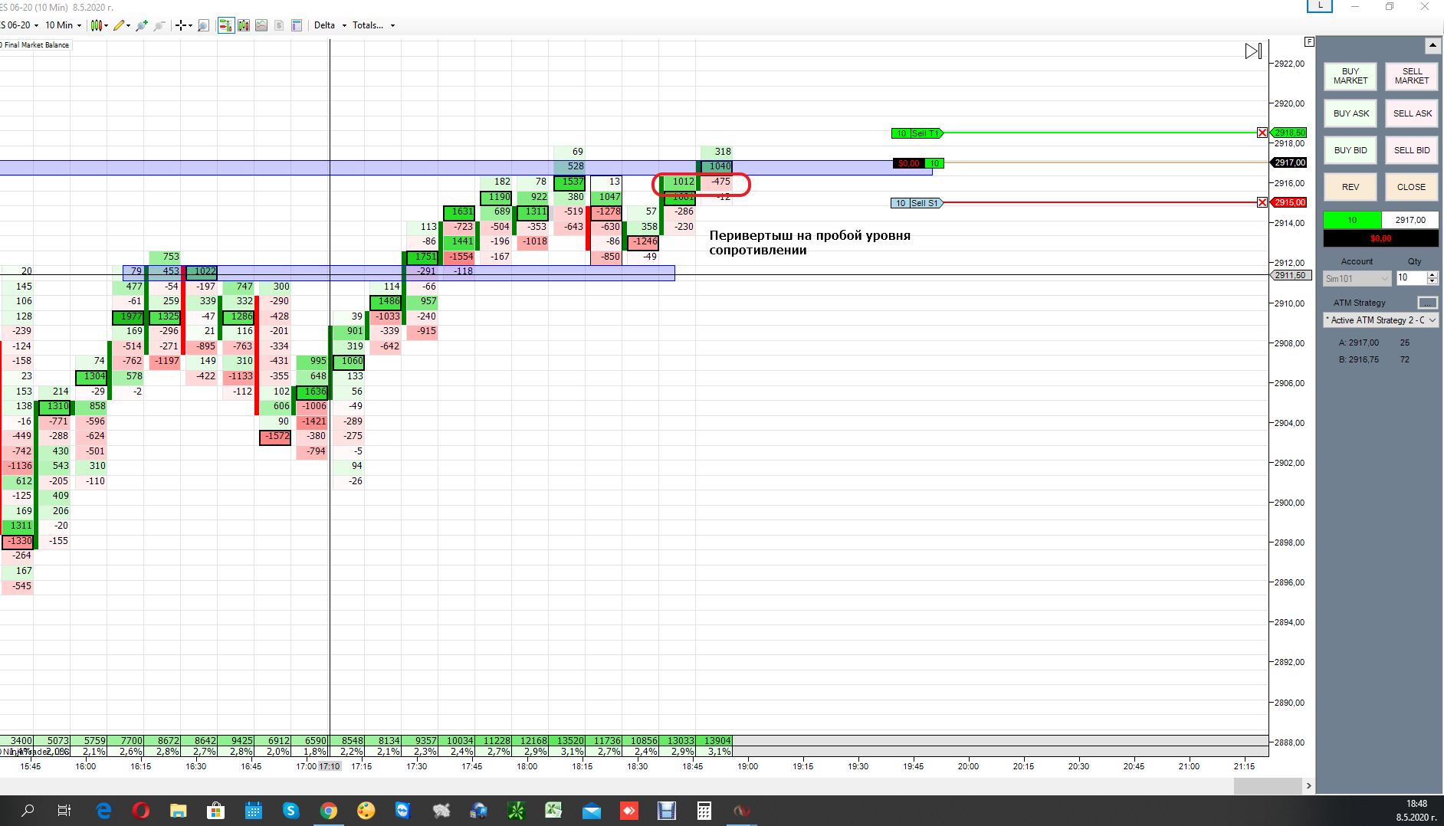The width and height of the screenshot is (1444, 826).
Task: Open Mail app from taskbar
Action: click(591, 811)
